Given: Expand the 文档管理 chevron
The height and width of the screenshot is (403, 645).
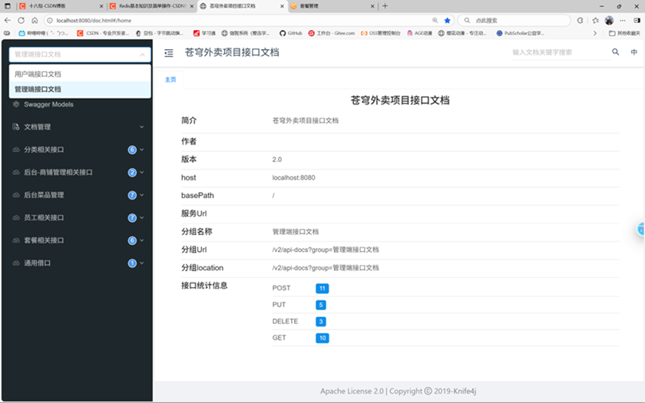Looking at the screenshot, I should click(142, 127).
